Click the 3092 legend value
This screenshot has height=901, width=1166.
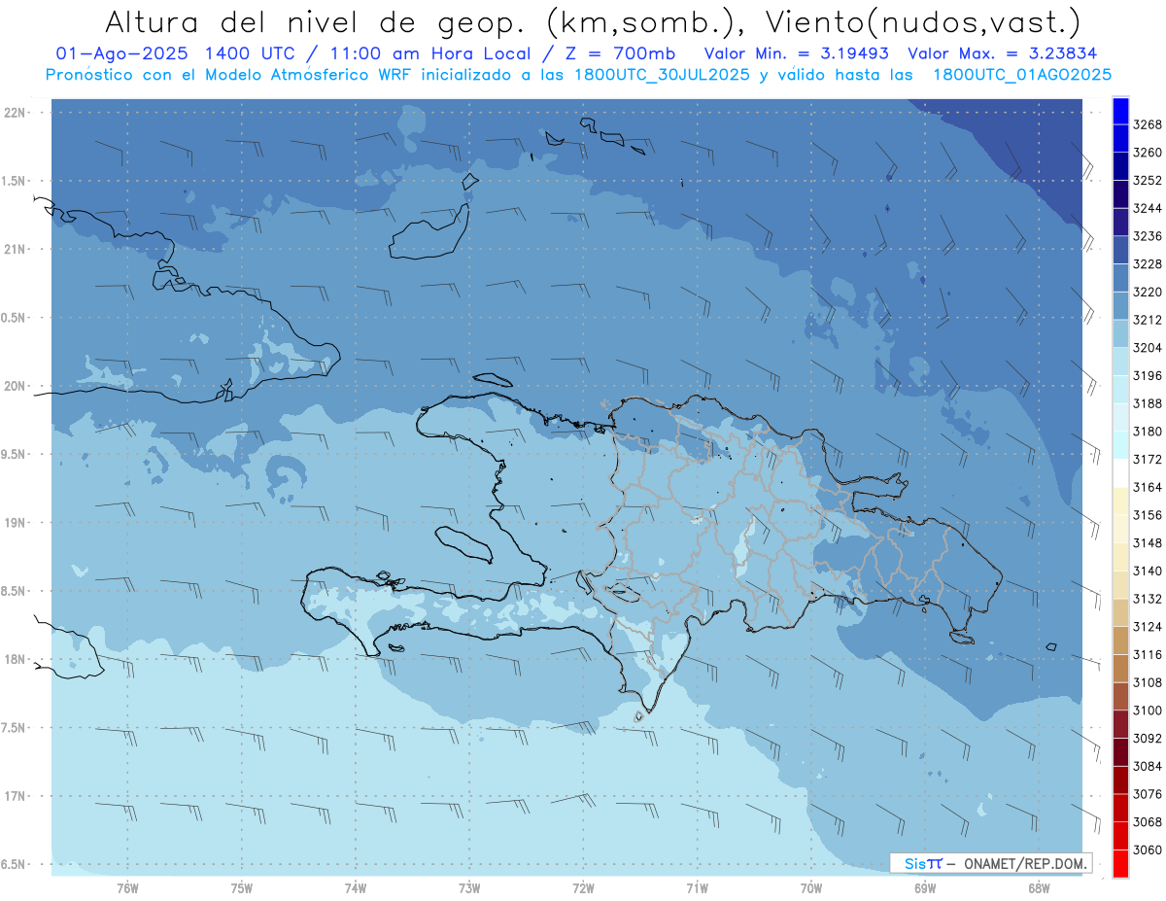[x=1148, y=738]
